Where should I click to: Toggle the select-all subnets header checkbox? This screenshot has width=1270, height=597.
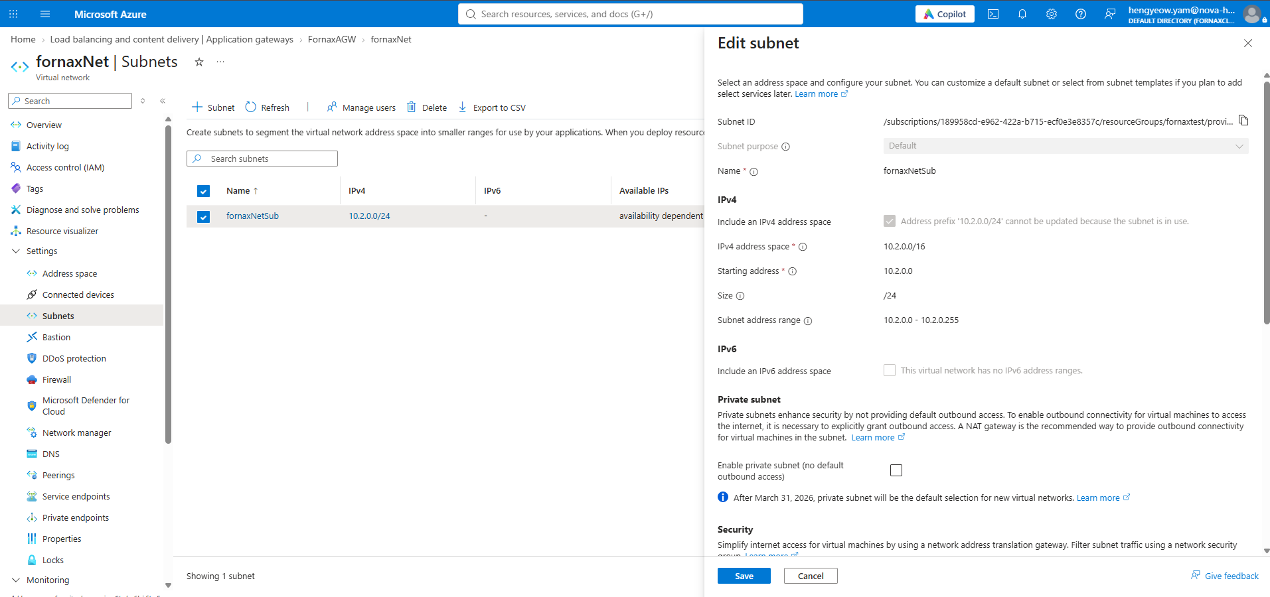pos(204,191)
